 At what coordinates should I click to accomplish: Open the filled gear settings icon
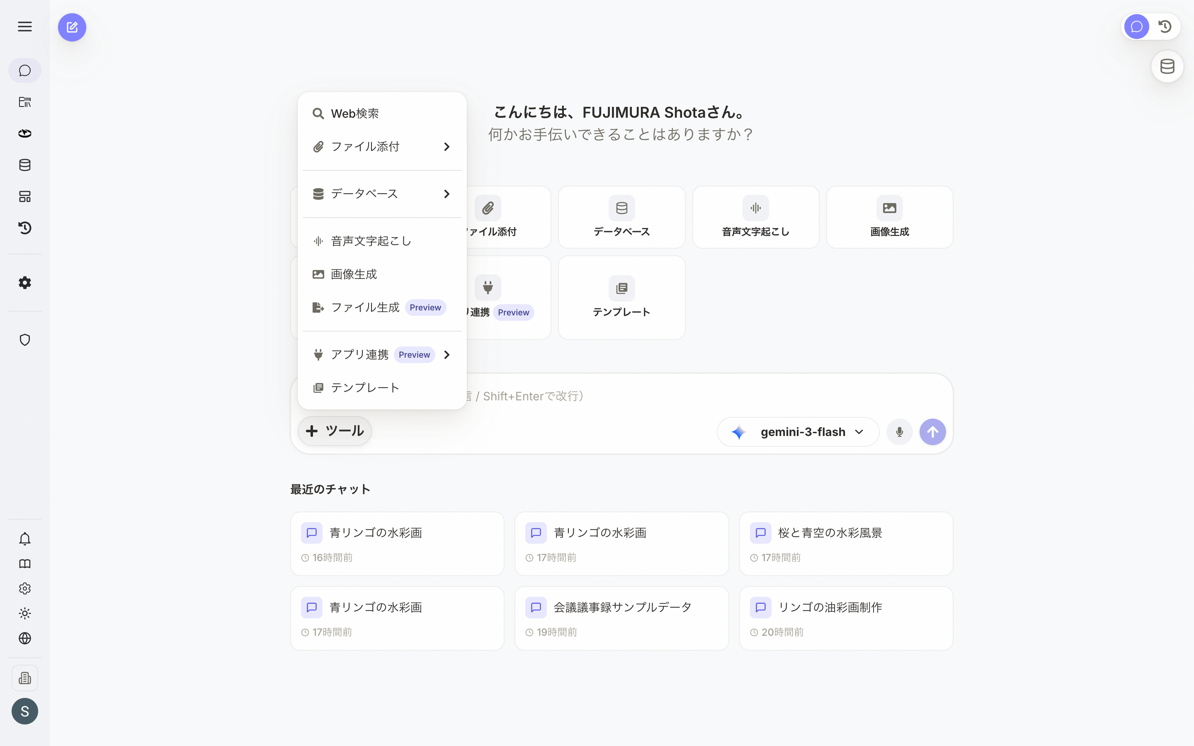(x=25, y=283)
